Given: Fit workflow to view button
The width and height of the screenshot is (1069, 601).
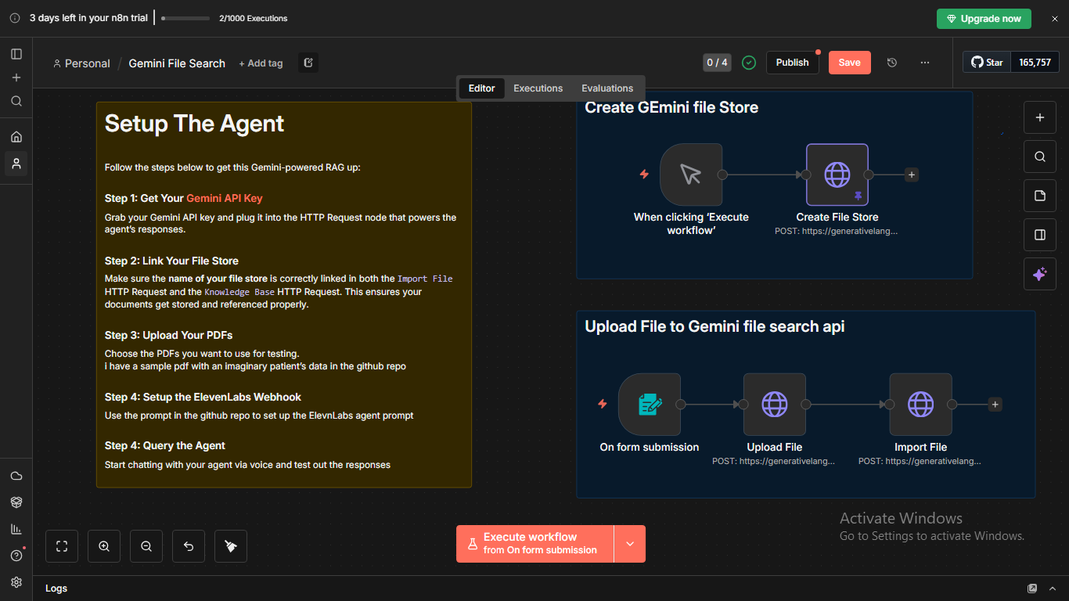Looking at the screenshot, I should point(62,546).
